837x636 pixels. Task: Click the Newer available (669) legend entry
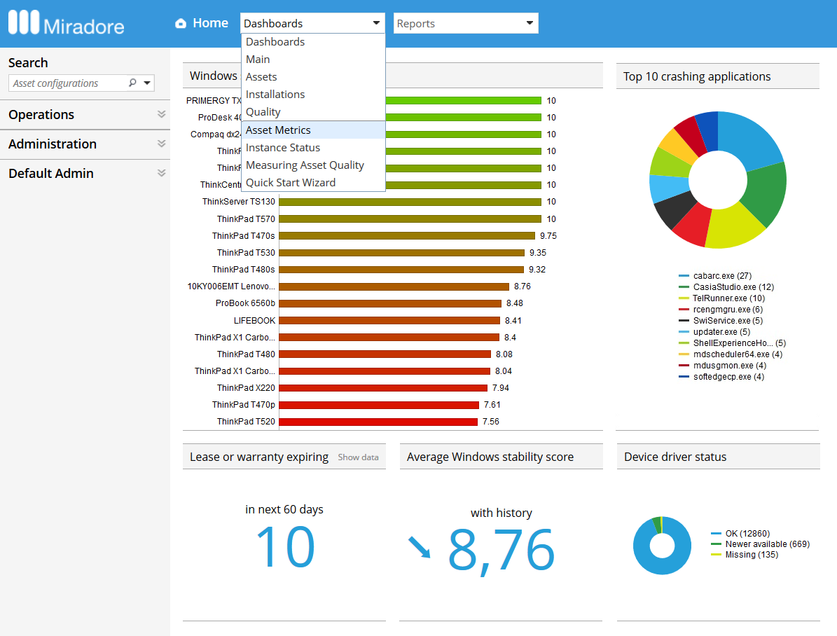click(761, 544)
